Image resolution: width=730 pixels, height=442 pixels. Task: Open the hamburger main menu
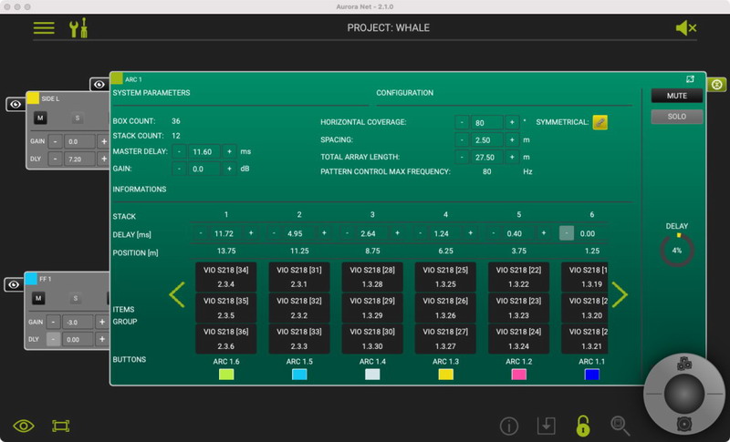[x=44, y=27]
